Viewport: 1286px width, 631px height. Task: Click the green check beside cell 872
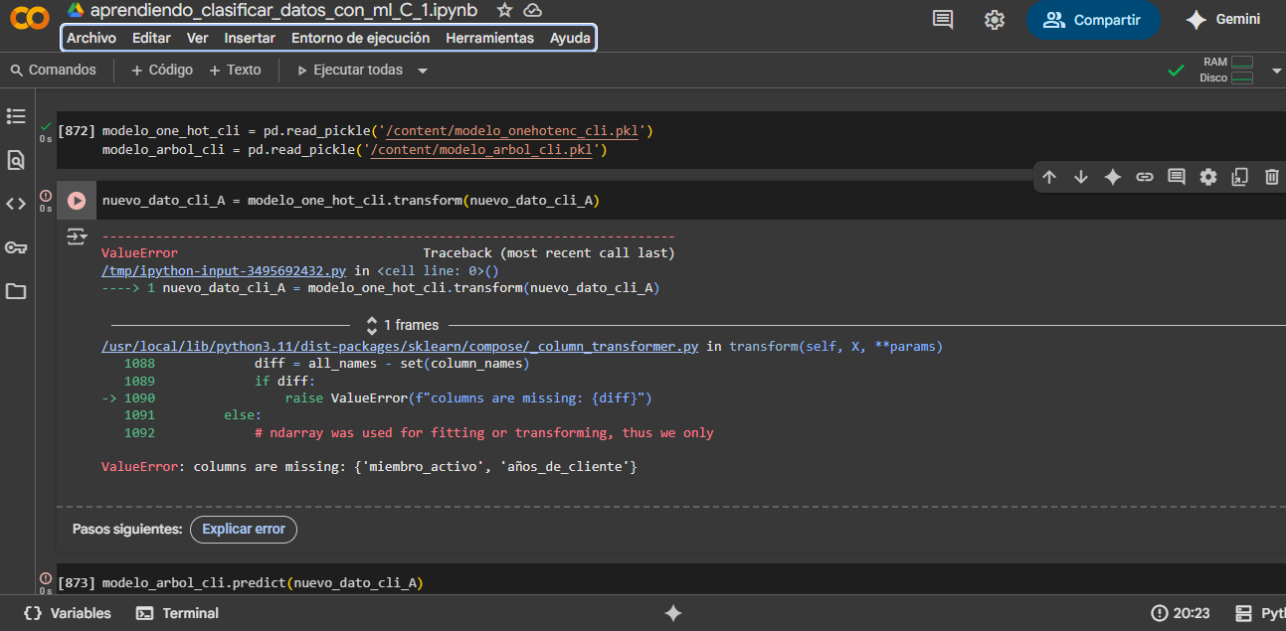click(45, 126)
